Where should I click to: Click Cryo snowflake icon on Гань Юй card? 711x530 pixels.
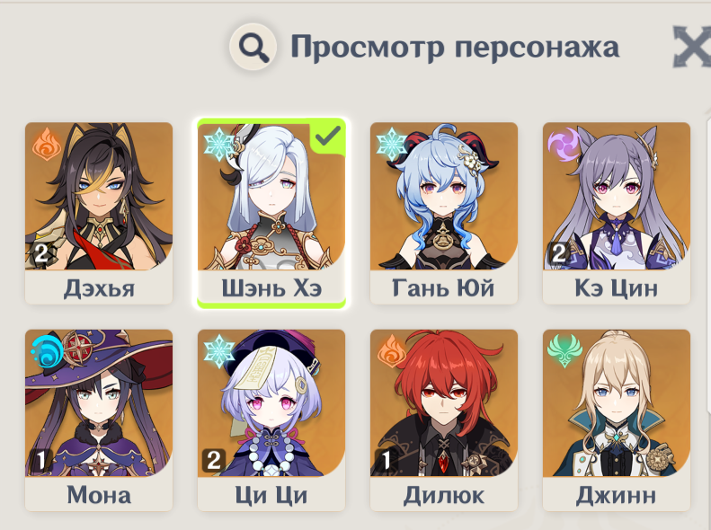pos(391,145)
